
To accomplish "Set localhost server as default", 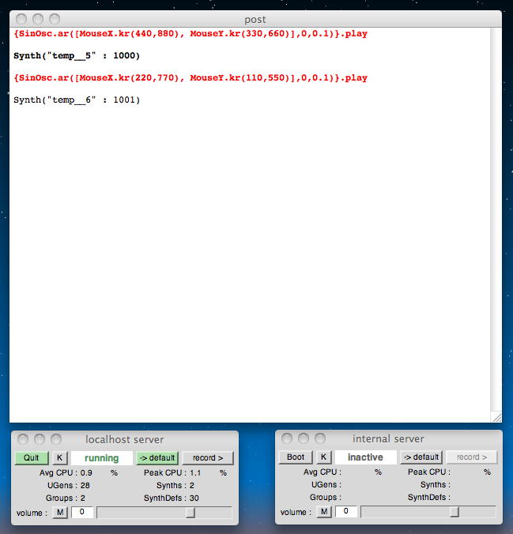I will (x=157, y=457).
